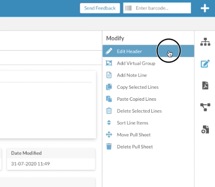Select Add Virtual Group menu entry
Image resolution: width=215 pixels, height=187 pixels.
coord(148,63)
